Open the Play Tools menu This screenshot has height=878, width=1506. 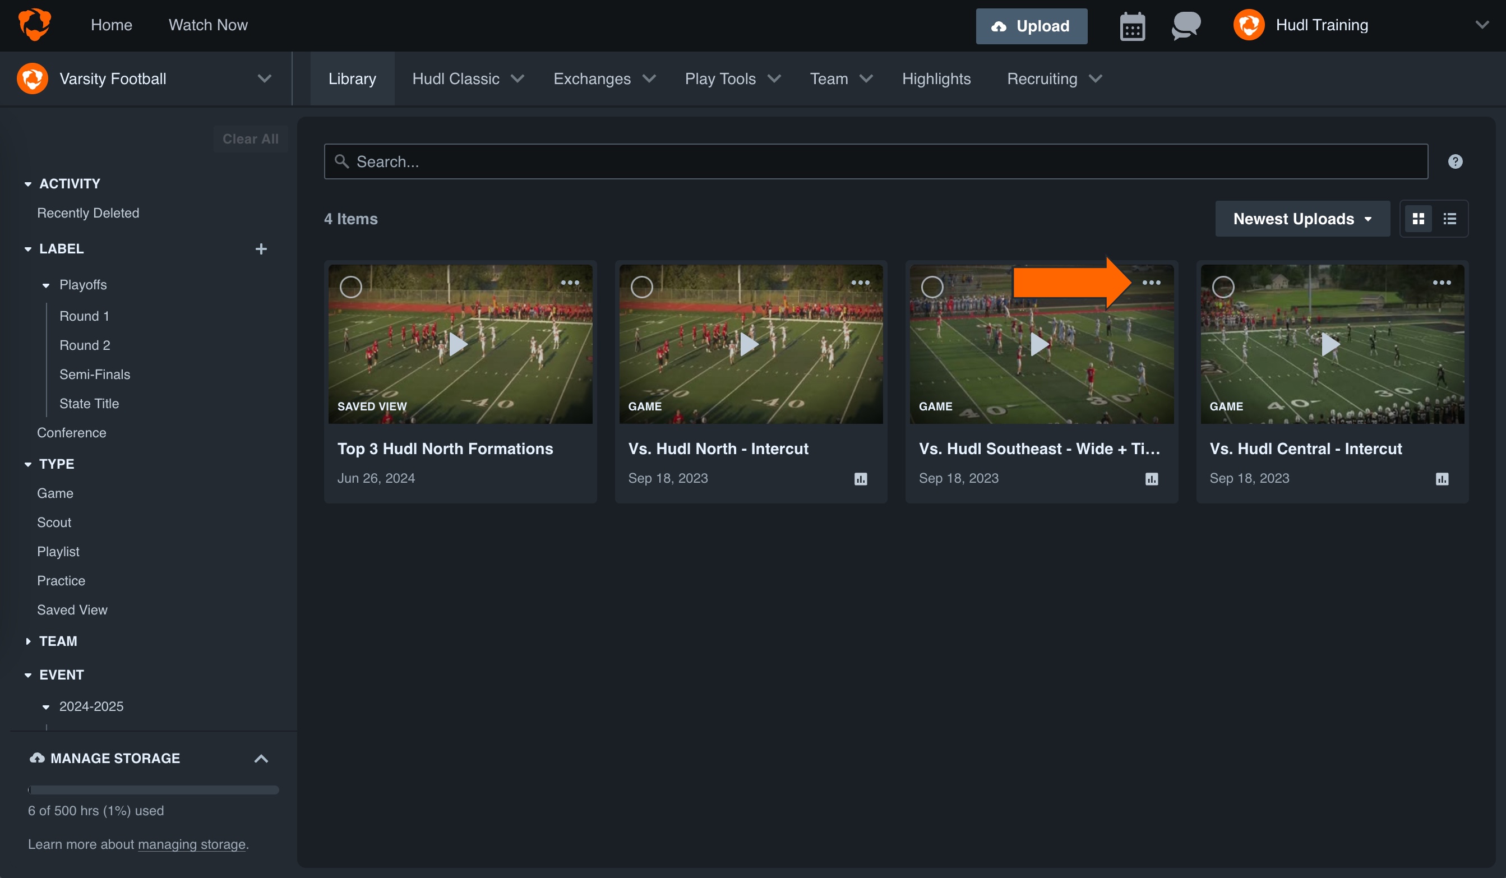[x=732, y=78]
